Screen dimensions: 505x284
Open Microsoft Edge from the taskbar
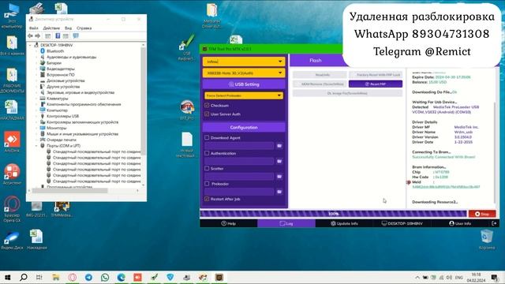click(x=121, y=277)
